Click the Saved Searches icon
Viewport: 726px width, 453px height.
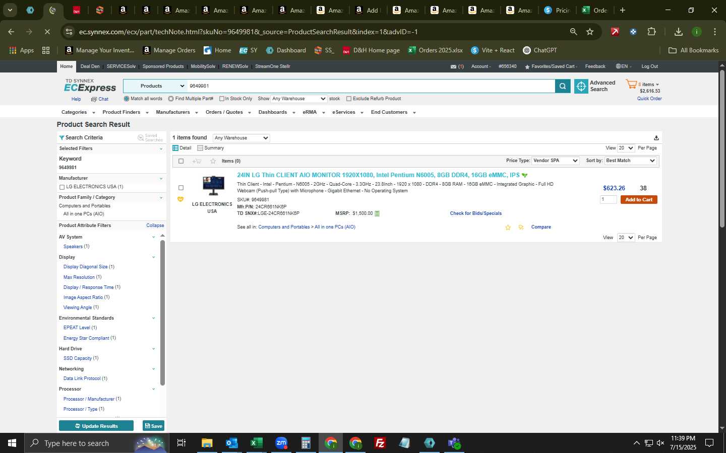coord(141,138)
